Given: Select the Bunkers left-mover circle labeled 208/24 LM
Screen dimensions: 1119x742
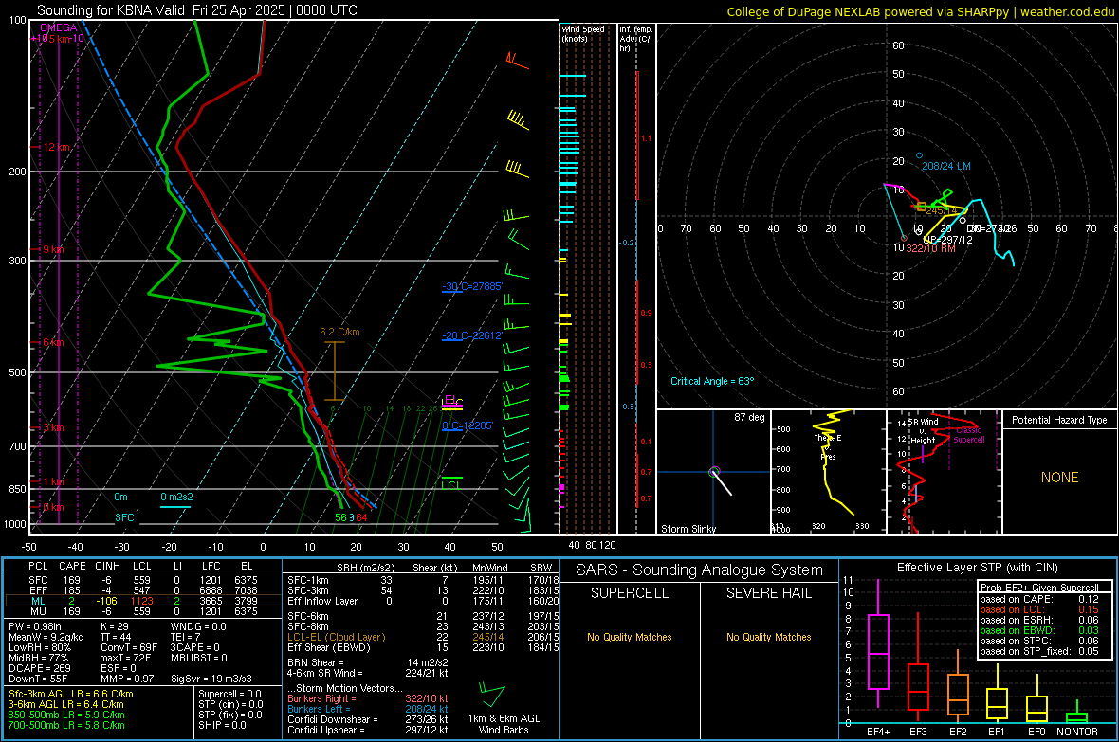Looking at the screenshot, I should 919,155.
